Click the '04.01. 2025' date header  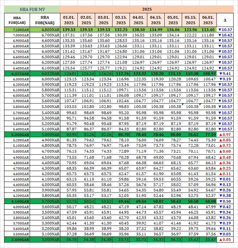[138, 20]
